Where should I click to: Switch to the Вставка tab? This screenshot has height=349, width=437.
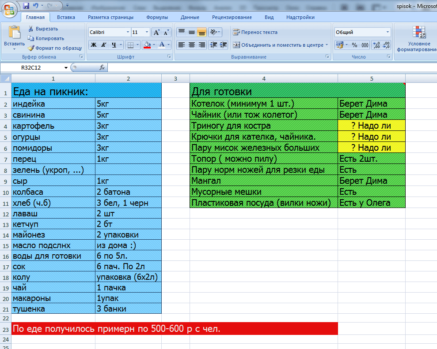66,17
